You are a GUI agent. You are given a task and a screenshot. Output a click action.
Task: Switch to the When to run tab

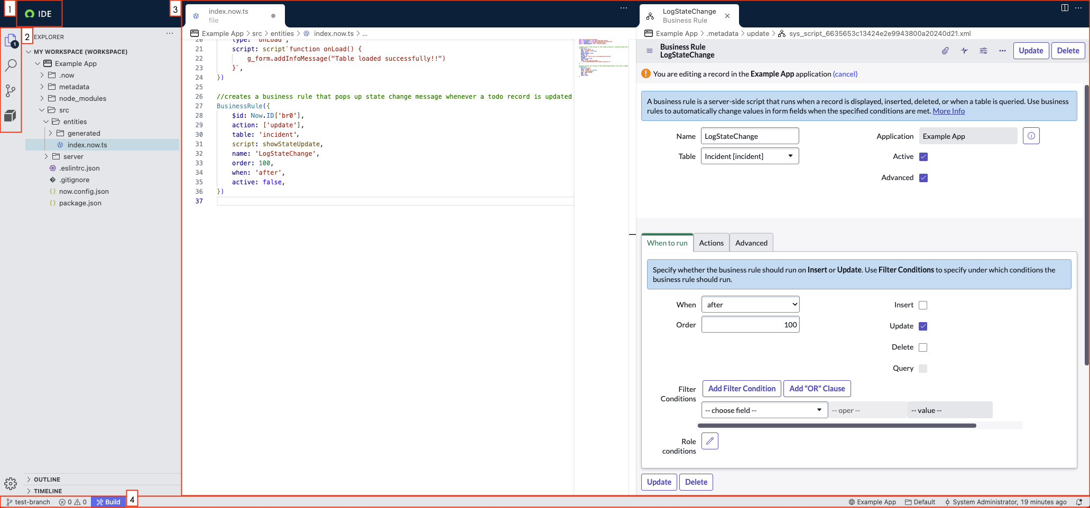click(667, 243)
